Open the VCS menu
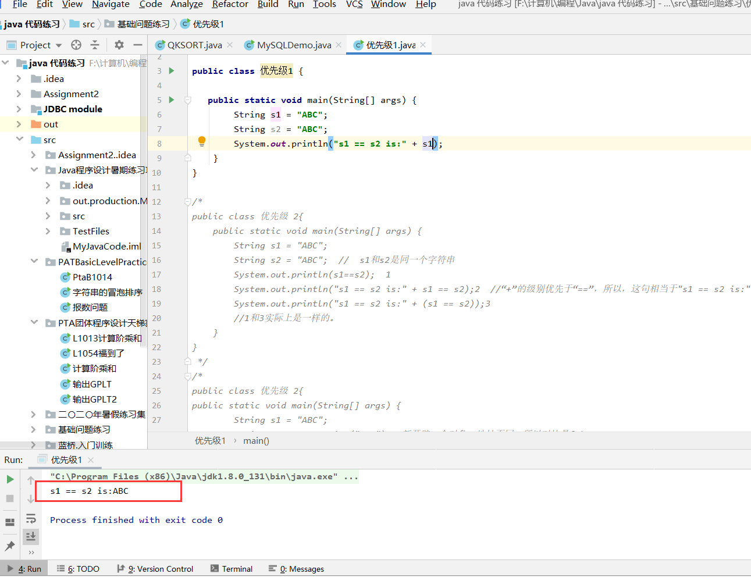This screenshot has height=577, width=751. pyautogui.click(x=354, y=4)
